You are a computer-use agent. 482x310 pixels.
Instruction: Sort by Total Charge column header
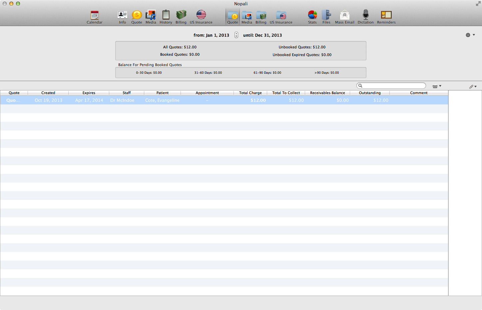click(x=250, y=93)
